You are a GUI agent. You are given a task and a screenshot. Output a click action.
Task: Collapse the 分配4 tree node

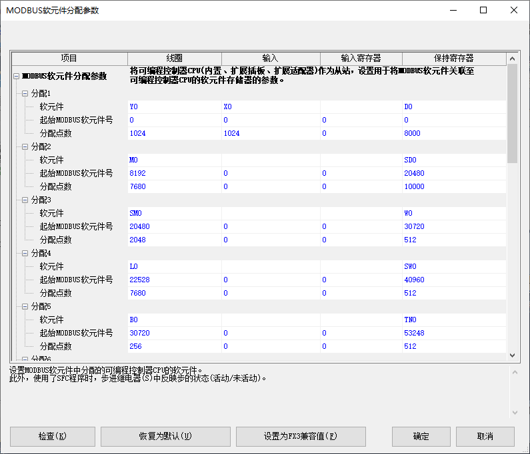tap(25, 253)
